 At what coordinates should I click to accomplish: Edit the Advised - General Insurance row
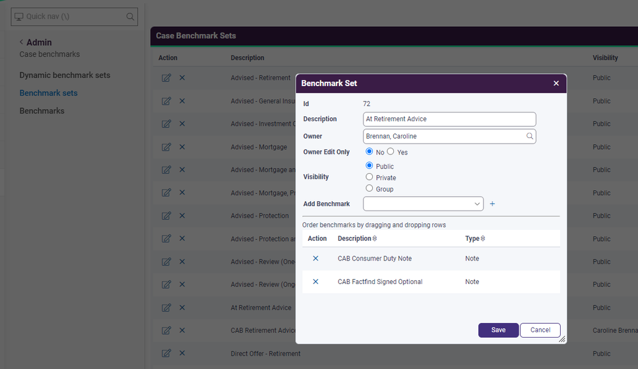(x=166, y=101)
